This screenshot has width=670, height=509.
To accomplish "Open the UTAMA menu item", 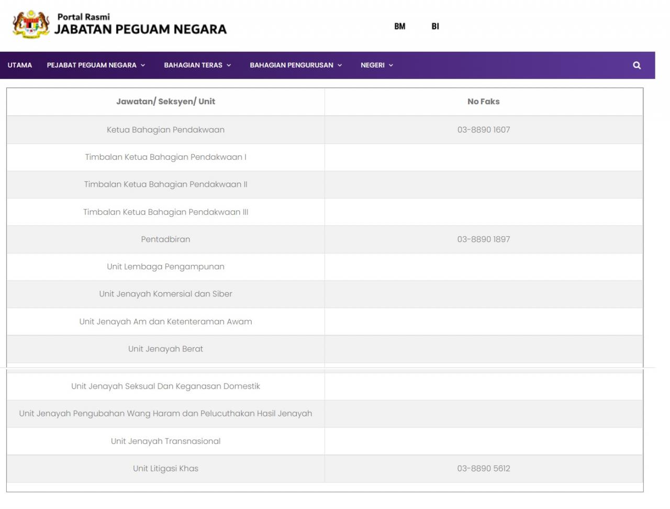I will [20, 65].
